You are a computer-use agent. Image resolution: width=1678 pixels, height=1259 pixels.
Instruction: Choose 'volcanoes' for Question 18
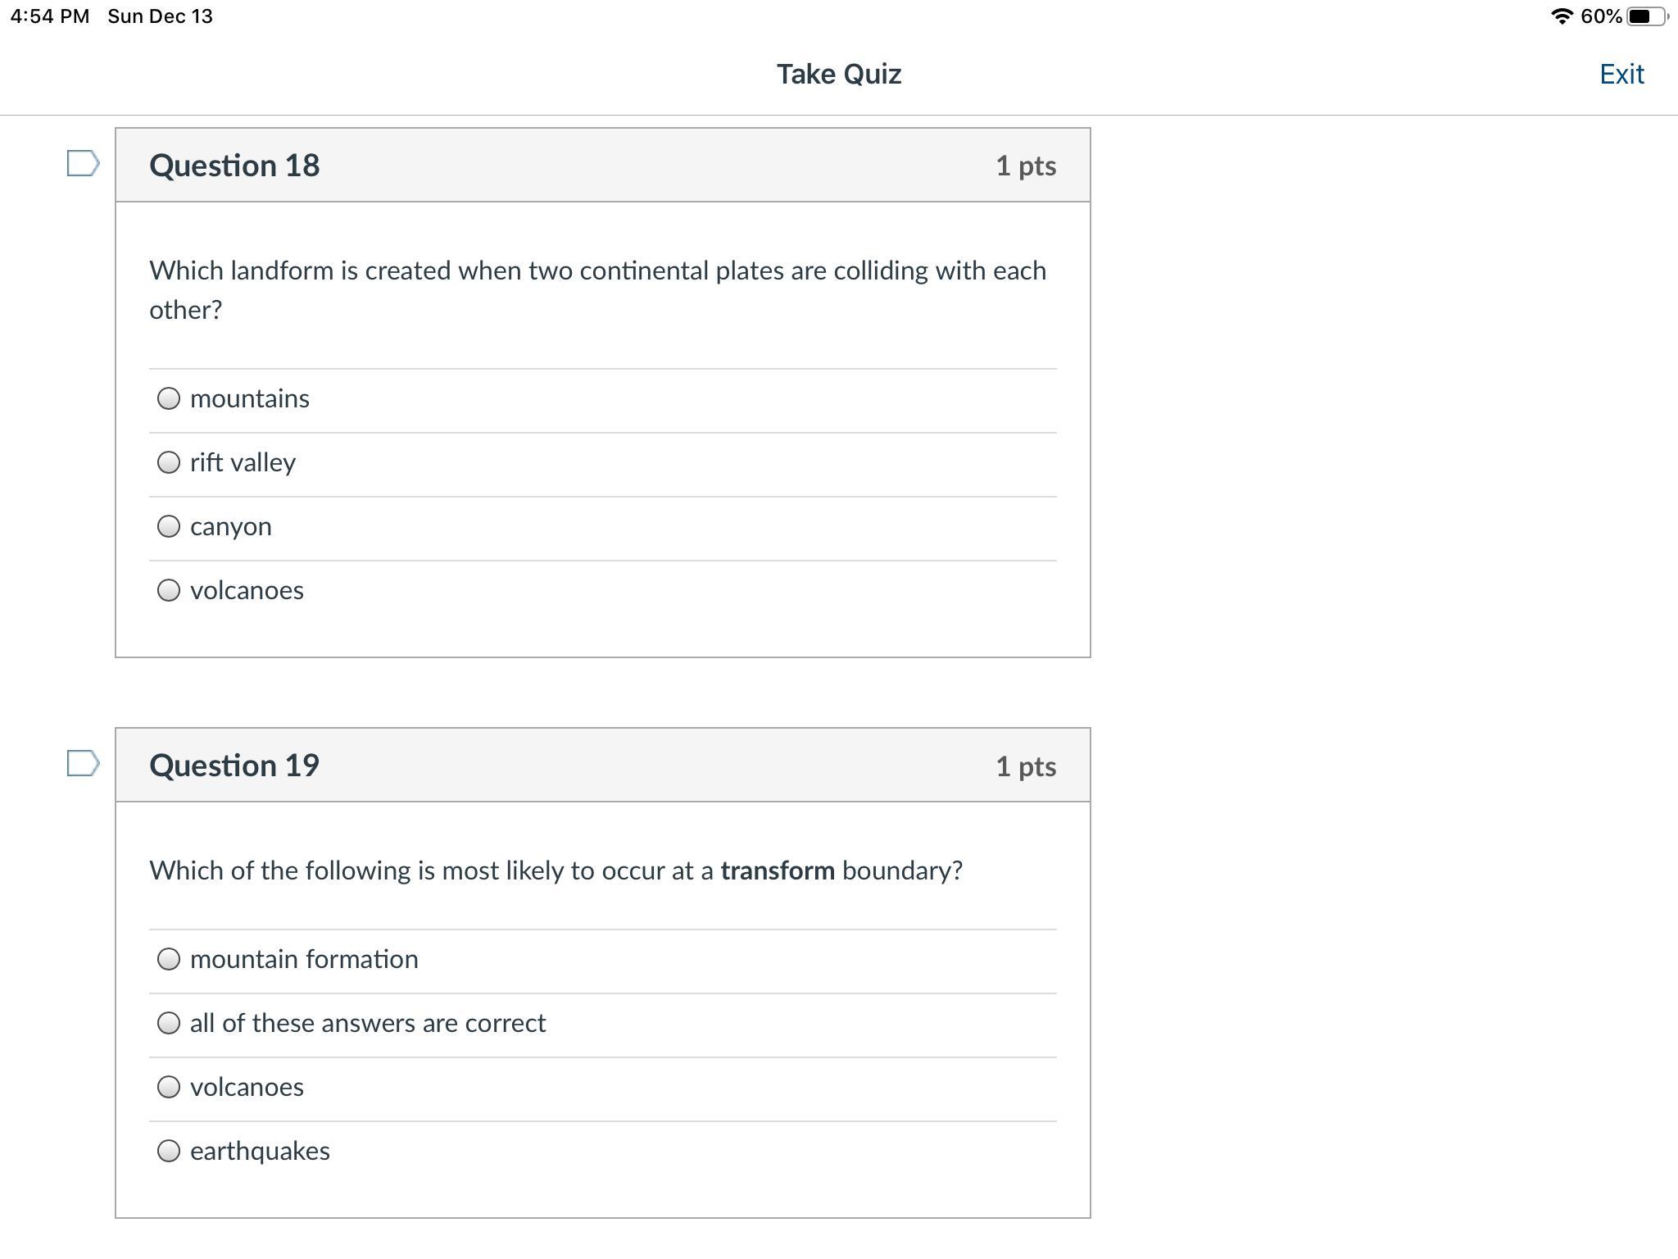tap(169, 590)
